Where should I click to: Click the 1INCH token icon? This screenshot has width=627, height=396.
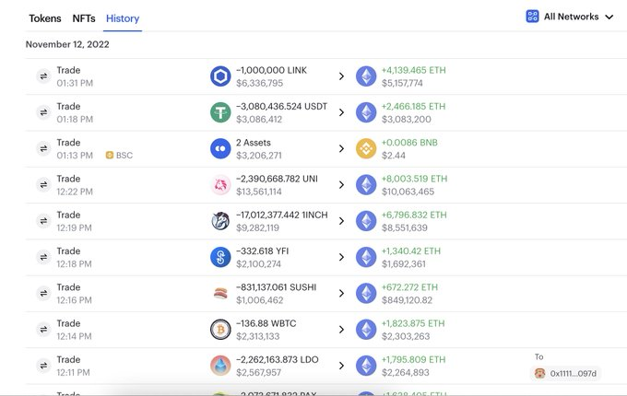(220, 221)
